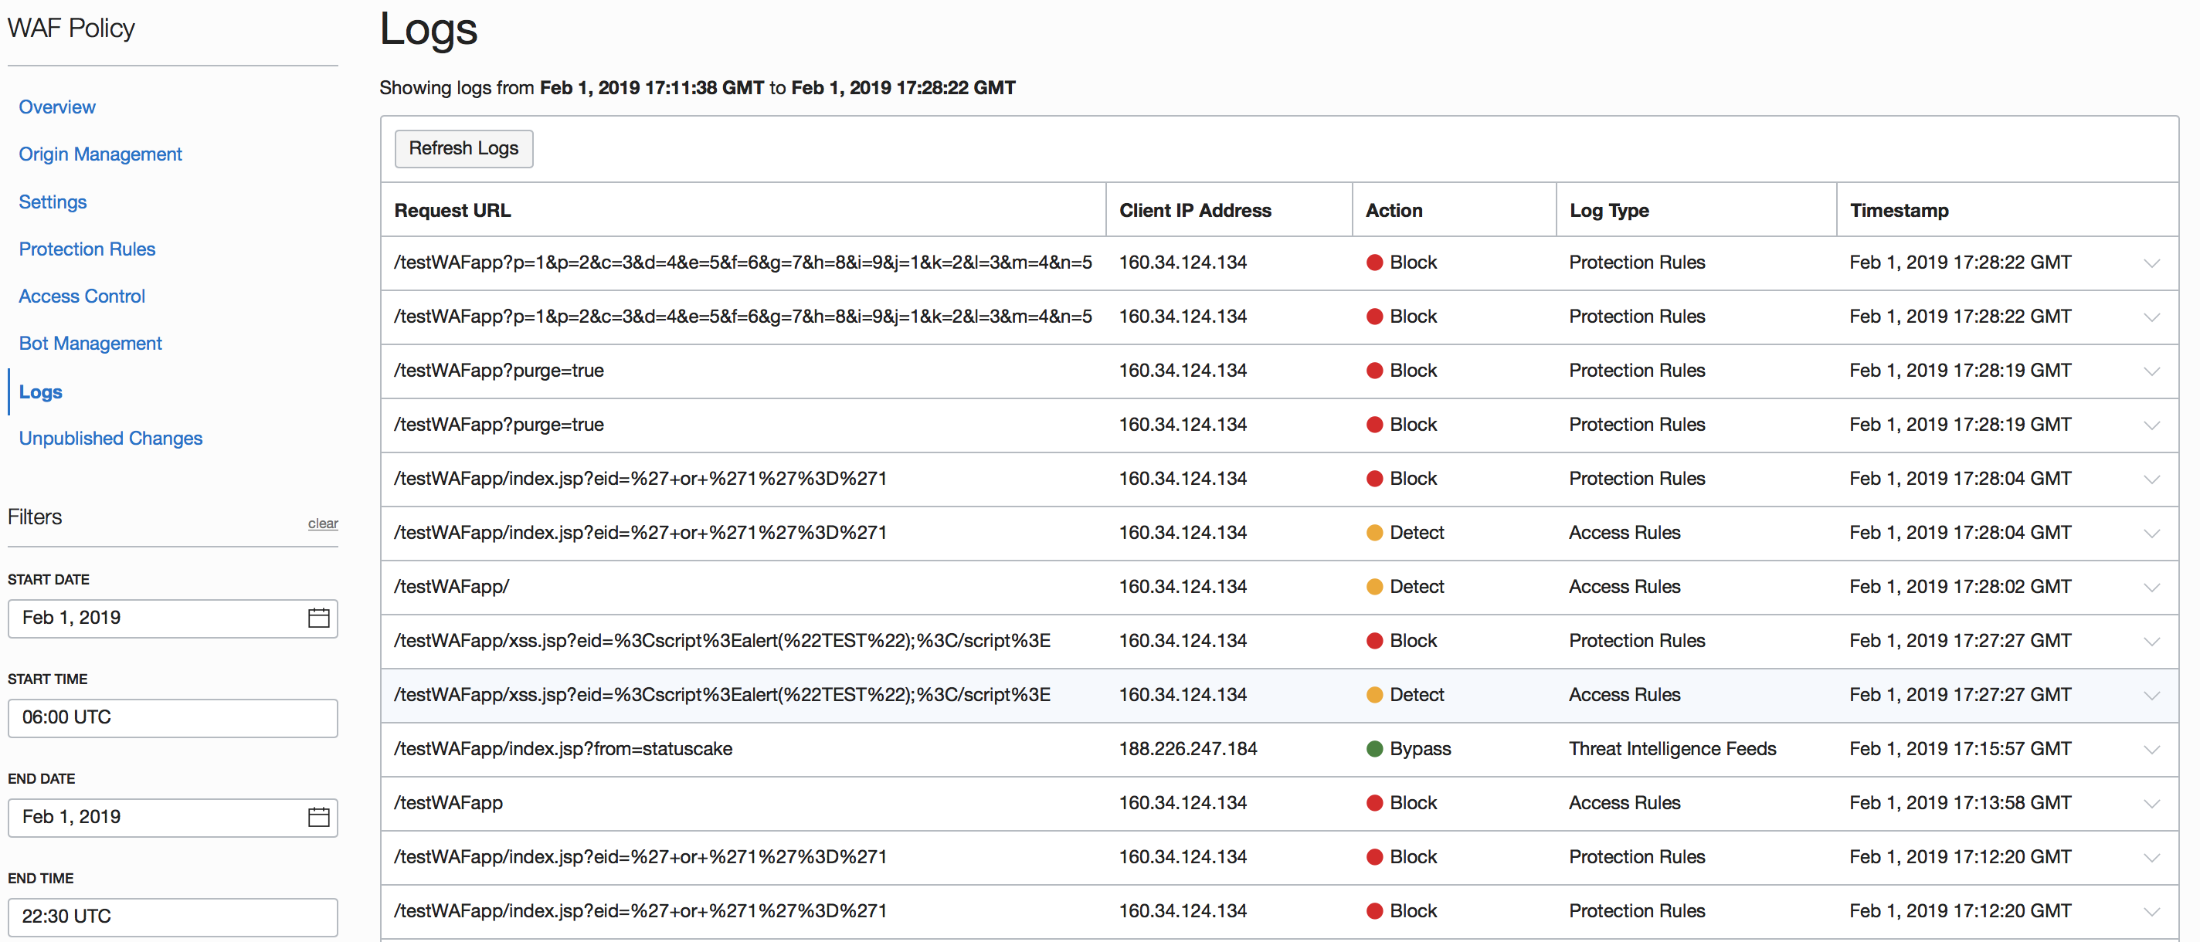Expand the 17:13:58 /testWAFapp log entry
This screenshot has height=942, width=2200.
coord(2151,804)
